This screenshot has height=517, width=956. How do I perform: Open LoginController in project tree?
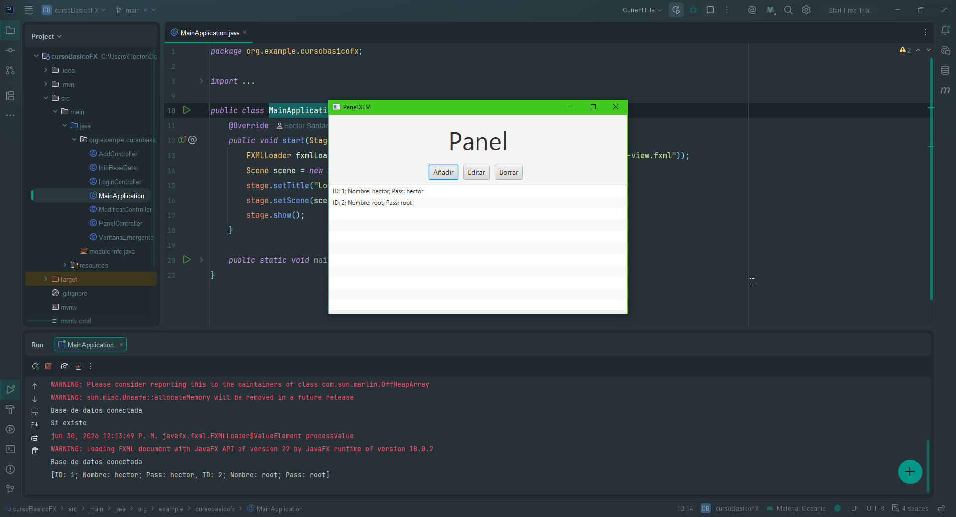(119, 182)
